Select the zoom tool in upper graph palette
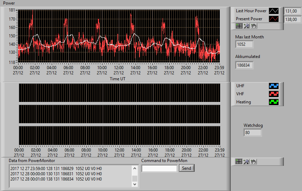The image size is (302, 191). tap(246, 26)
